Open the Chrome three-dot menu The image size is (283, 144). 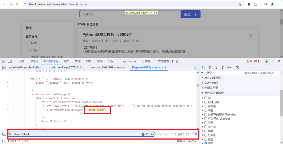click(x=279, y=4)
